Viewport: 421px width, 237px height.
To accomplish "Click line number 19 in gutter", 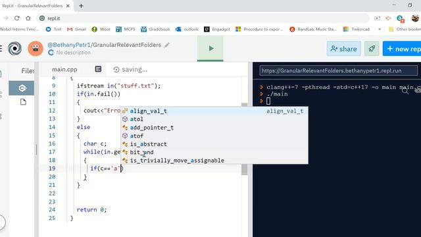I will tap(52, 169).
